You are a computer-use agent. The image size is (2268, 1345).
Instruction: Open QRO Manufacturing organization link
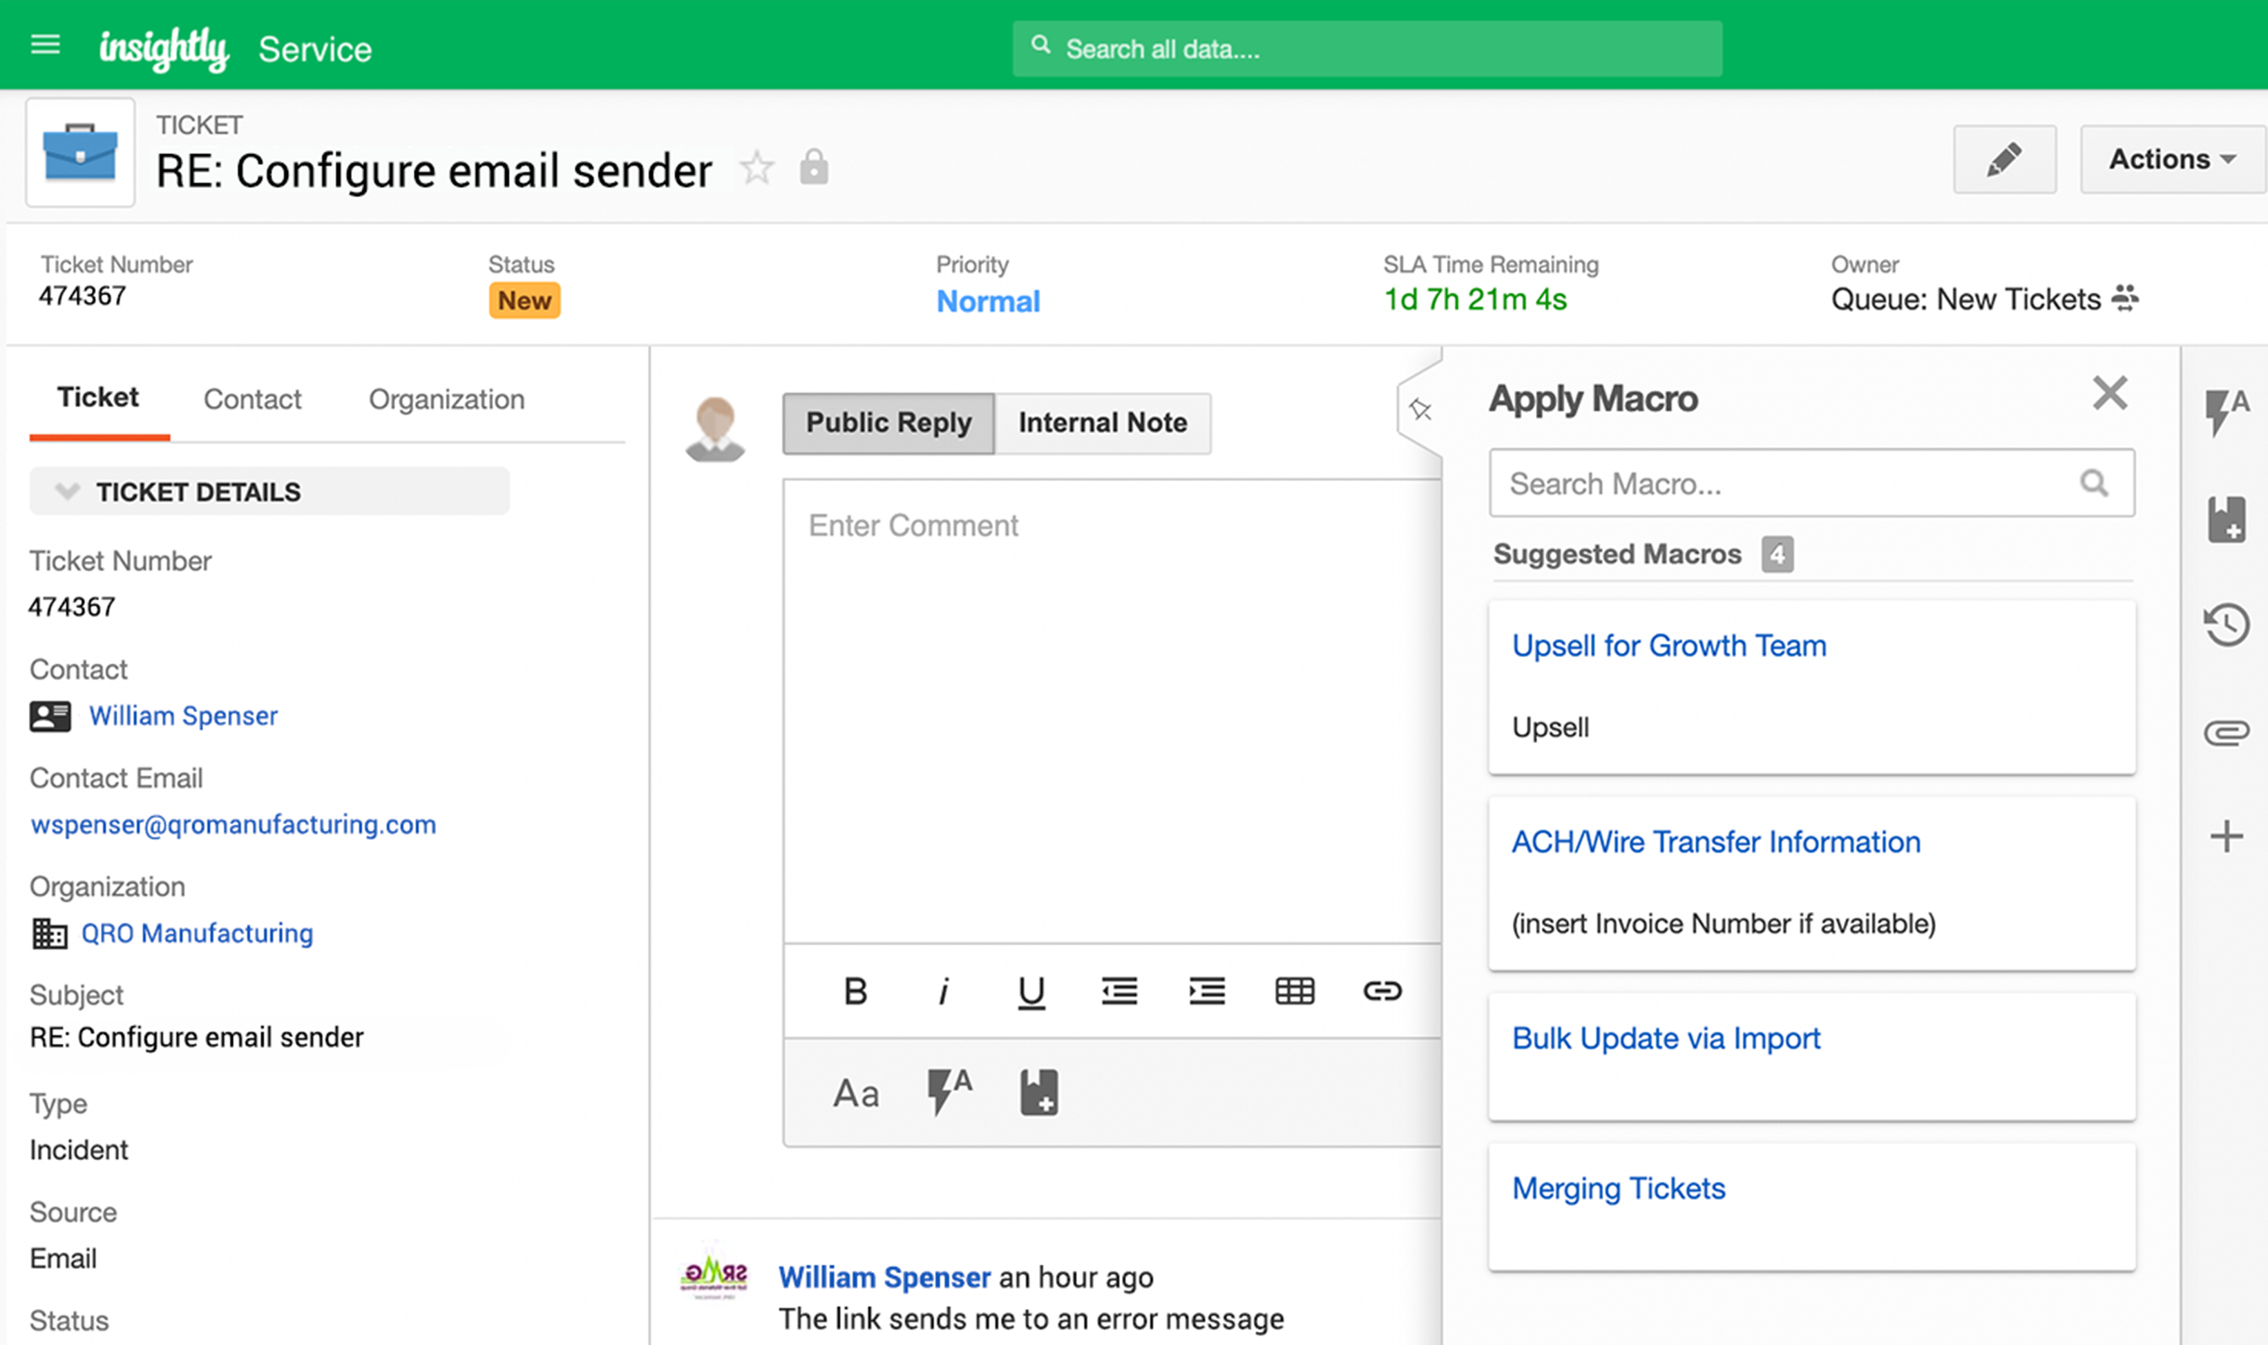[197, 933]
